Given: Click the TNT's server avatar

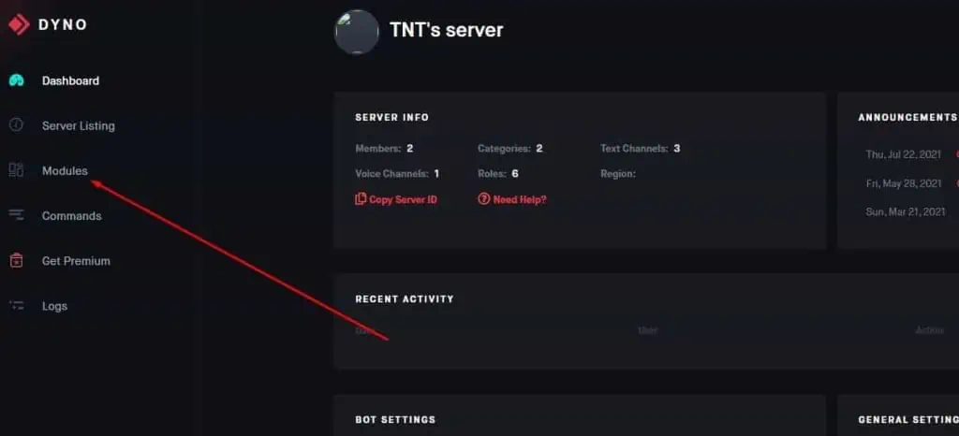Looking at the screenshot, I should pyautogui.click(x=357, y=32).
